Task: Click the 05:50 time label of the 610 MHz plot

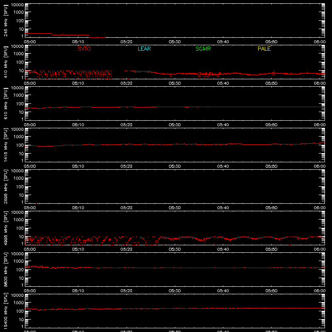Action: (271, 125)
